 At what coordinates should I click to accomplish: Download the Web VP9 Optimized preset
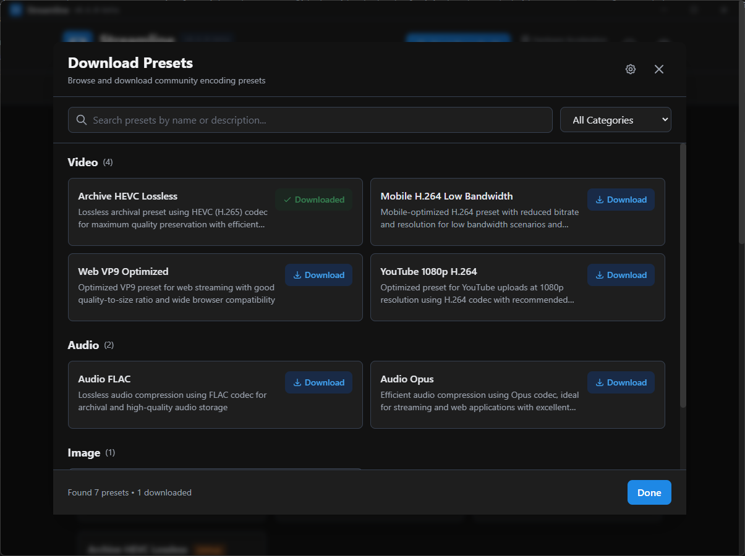coord(318,274)
